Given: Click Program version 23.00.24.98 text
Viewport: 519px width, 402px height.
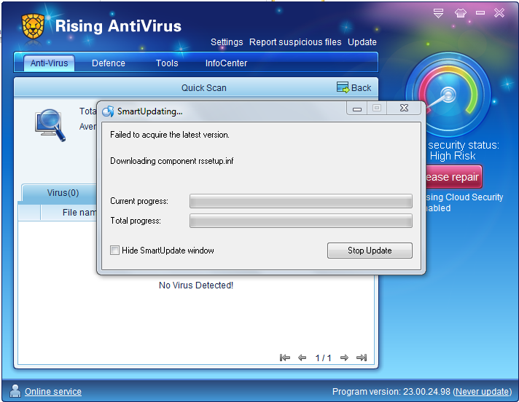Looking at the screenshot, I should [x=391, y=391].
